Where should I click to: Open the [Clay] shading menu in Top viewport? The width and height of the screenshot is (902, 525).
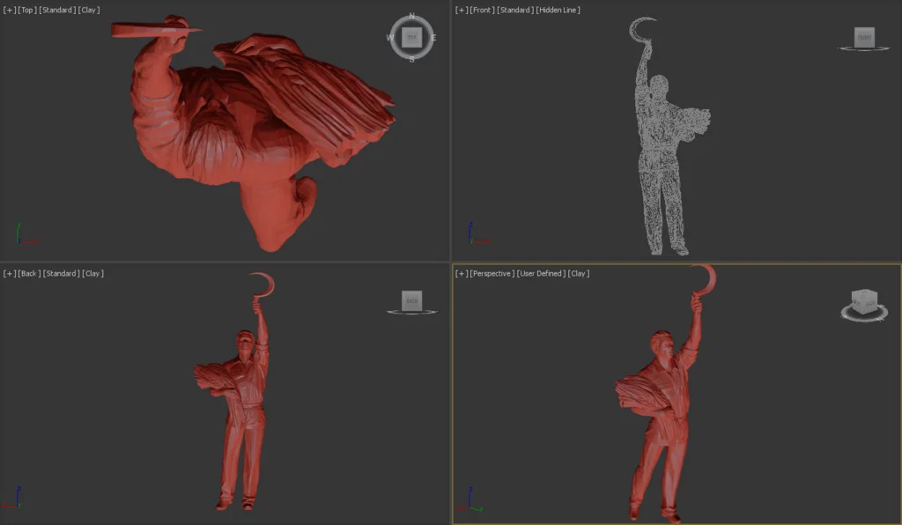pyautogui.click(x=87, y=10)
